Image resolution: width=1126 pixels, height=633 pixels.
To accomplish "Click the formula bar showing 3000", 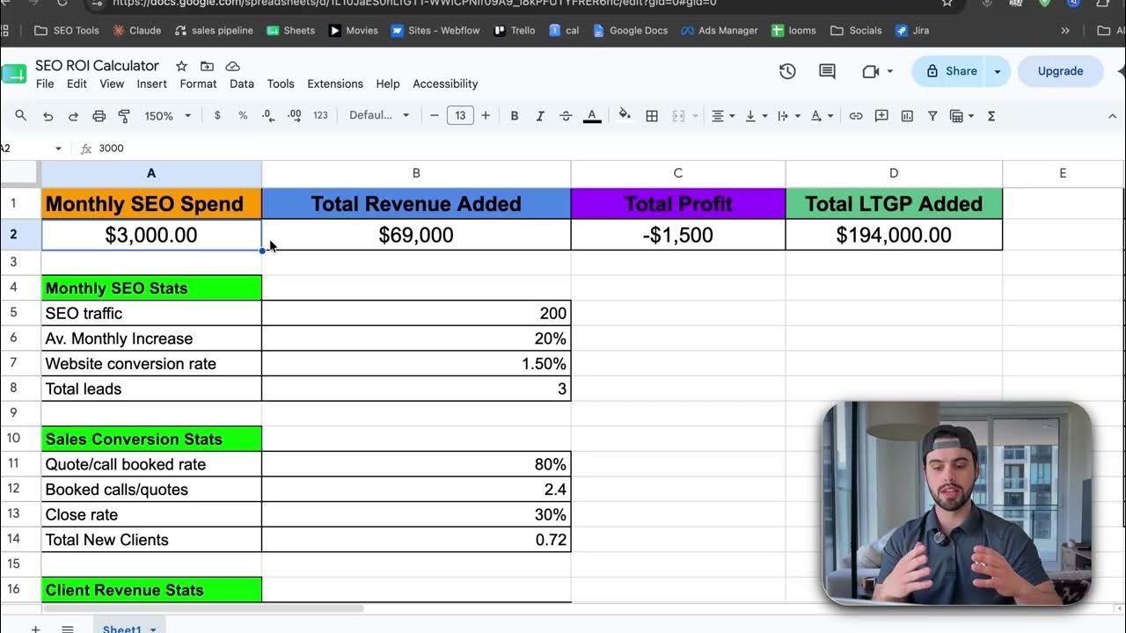I will tap(607, 149).
